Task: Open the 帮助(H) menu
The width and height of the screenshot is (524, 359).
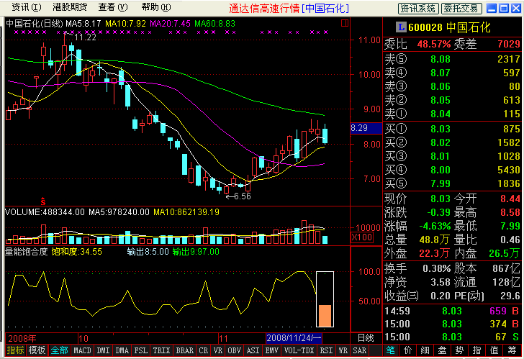Action: coord(156,7)
